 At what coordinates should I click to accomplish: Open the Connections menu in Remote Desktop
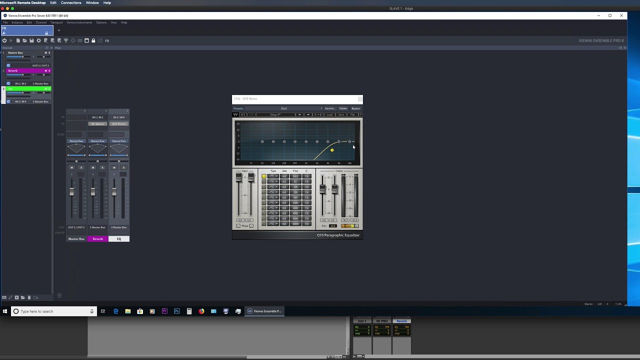[x=71, y=2]
